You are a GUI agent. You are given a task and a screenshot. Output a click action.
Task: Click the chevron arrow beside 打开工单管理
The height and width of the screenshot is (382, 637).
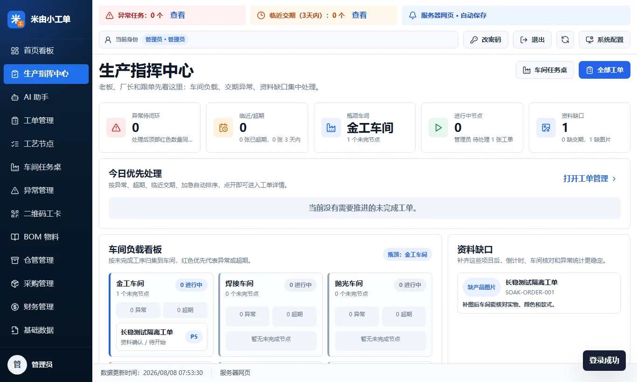click(x=614, y=179)
